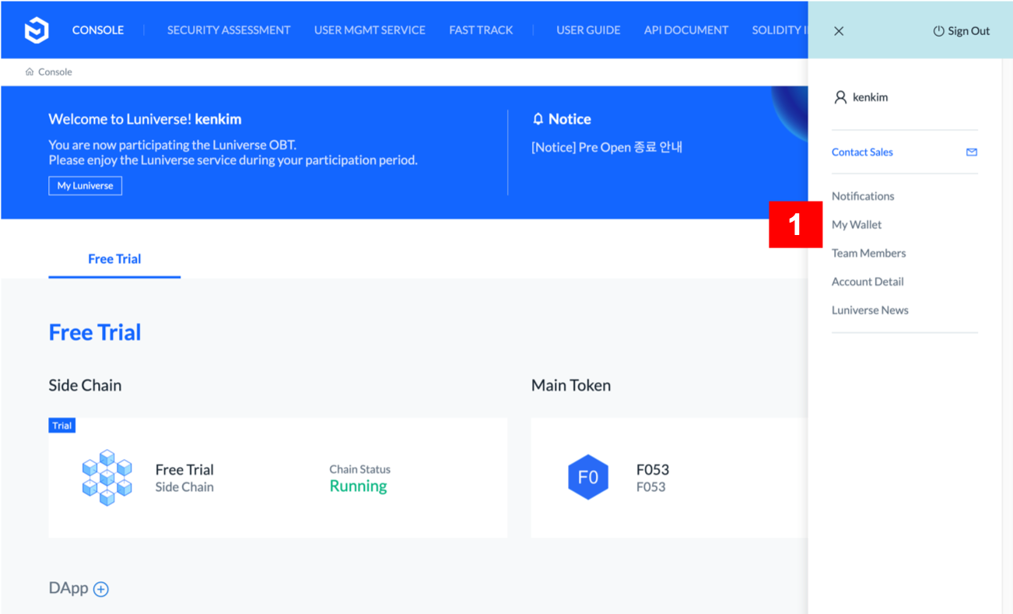
Task: Click the Side Chain cubes icon
Action: click(107, 477)
